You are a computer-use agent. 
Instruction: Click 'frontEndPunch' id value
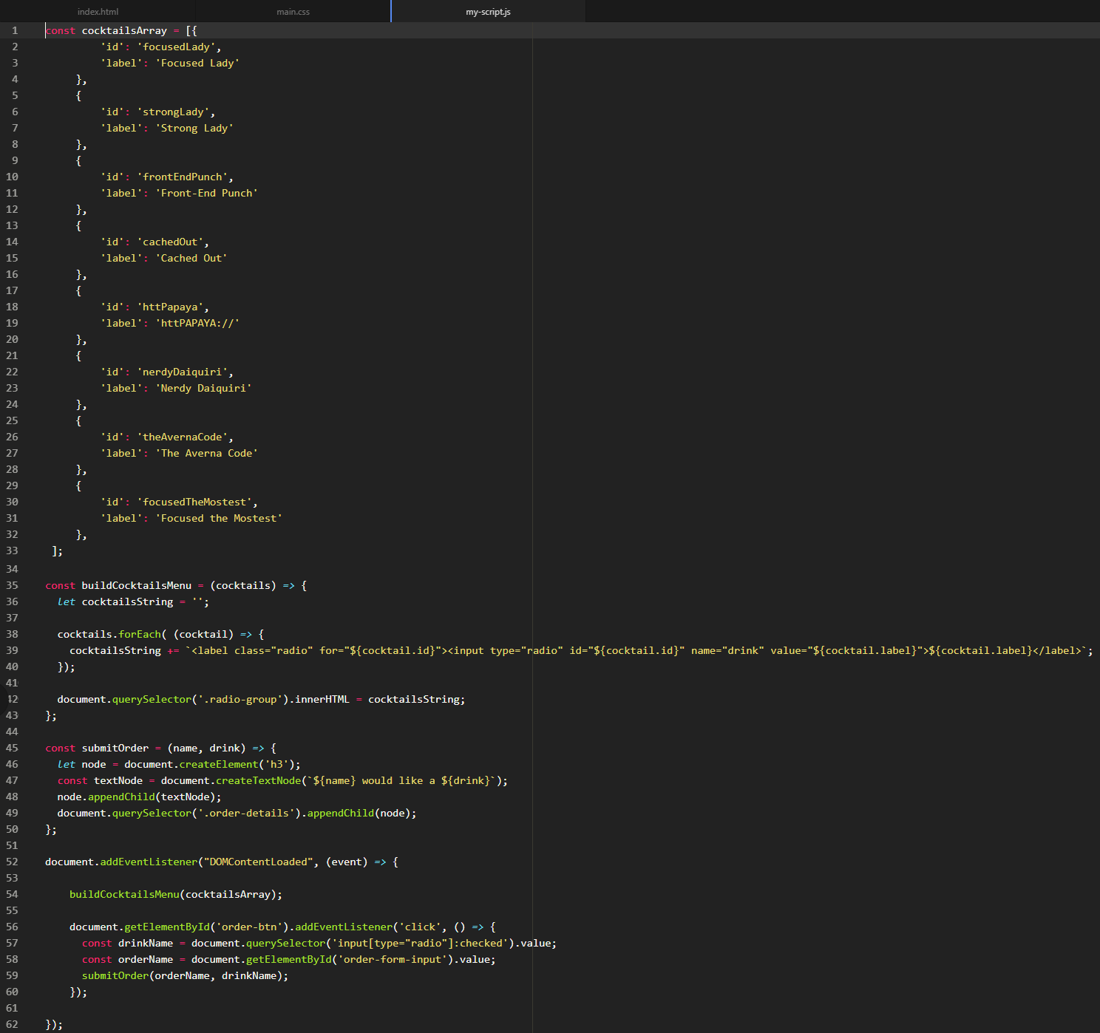pyautogui.click(x=182, y=177)
